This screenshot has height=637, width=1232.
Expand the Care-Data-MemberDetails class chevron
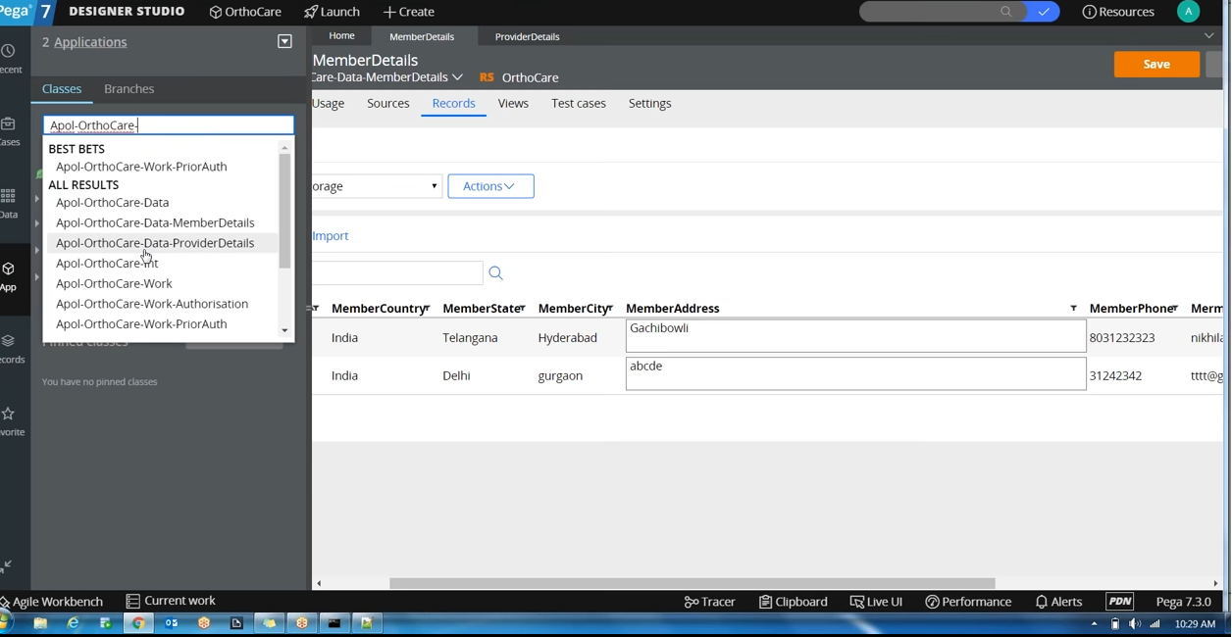[x=457, y=76]
